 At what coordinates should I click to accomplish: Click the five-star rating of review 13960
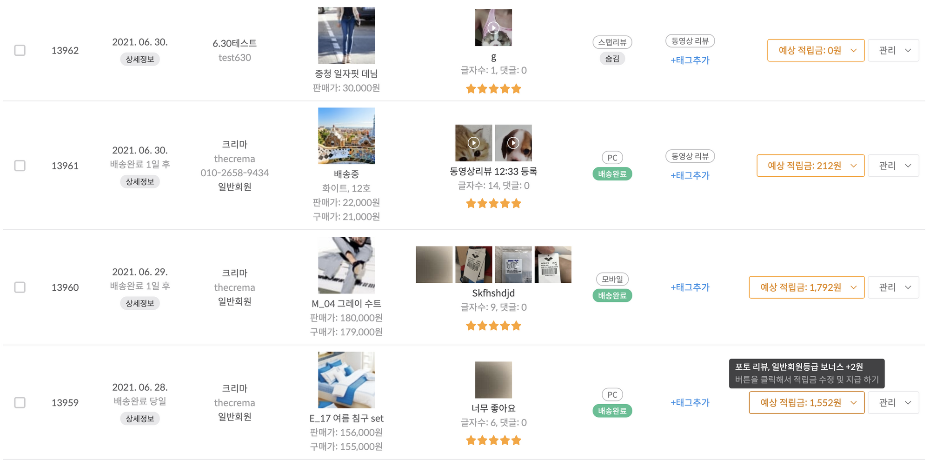(493, 326)
